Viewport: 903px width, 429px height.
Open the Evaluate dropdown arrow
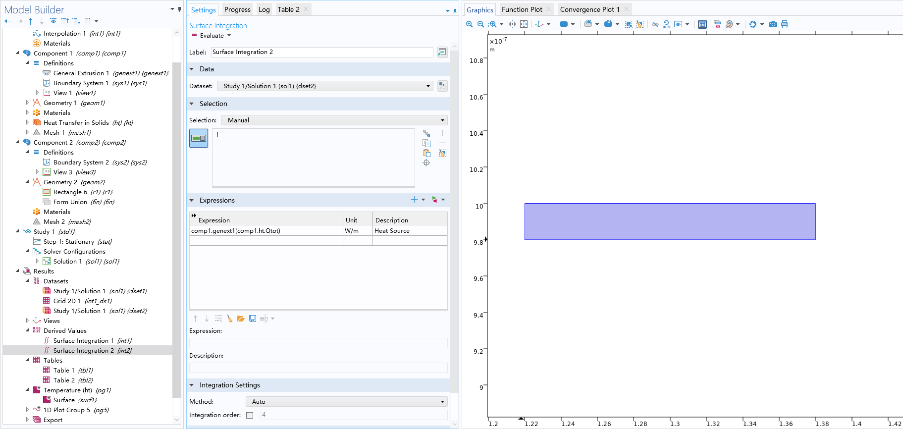click(229, 36)
